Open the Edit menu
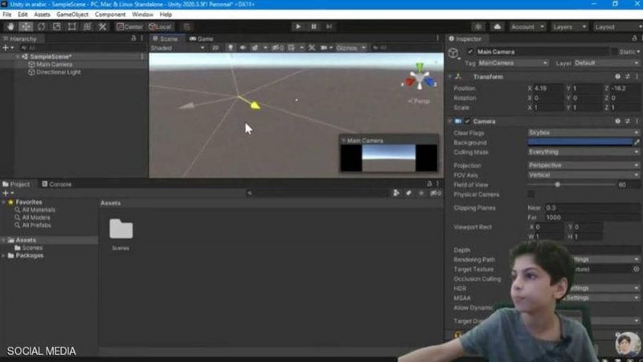This screenshot has width=643, height=362. point(23,14)
